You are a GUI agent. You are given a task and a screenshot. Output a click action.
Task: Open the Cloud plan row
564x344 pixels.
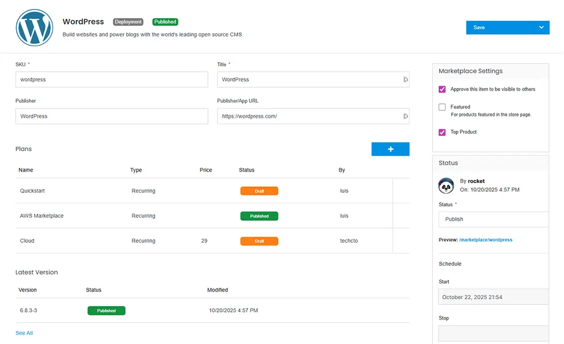coord(212,241)
